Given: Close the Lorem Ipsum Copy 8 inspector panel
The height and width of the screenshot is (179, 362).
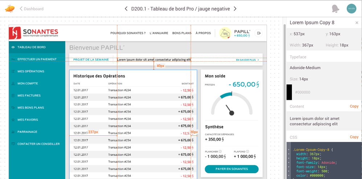Looking at the screenshot, I should coord(357,23).
